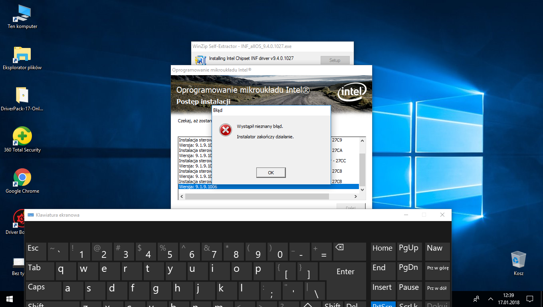Click the Prz w górę key
Image resolution: width=543 pixels, height=307 pixels.
(x=438, y=271)
